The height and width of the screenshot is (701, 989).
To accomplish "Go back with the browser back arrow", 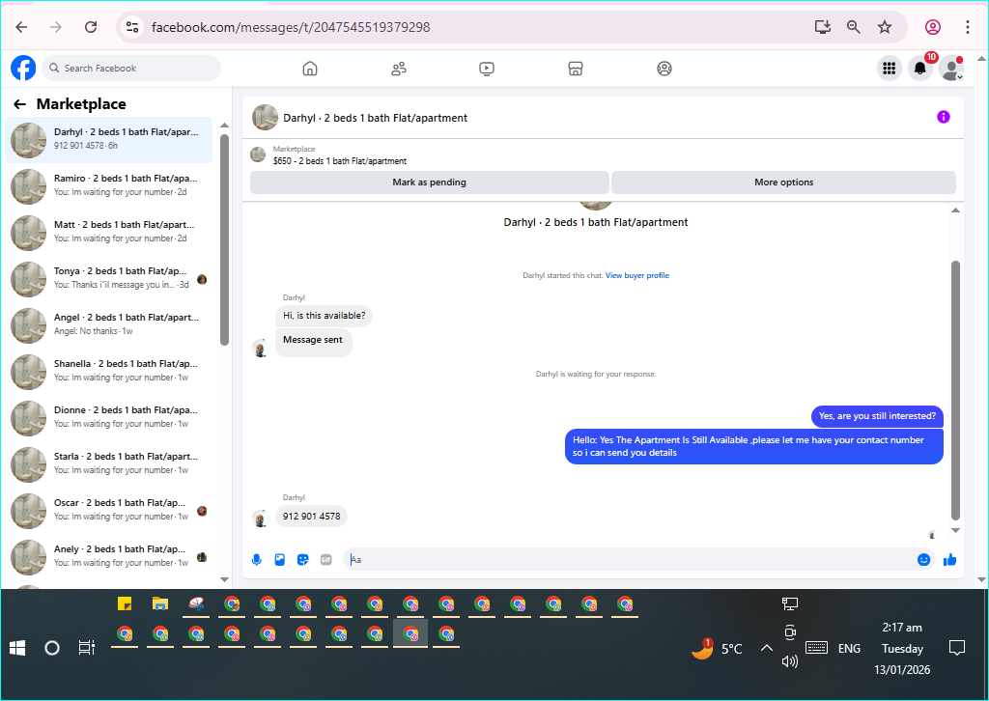I will [21, 27].
